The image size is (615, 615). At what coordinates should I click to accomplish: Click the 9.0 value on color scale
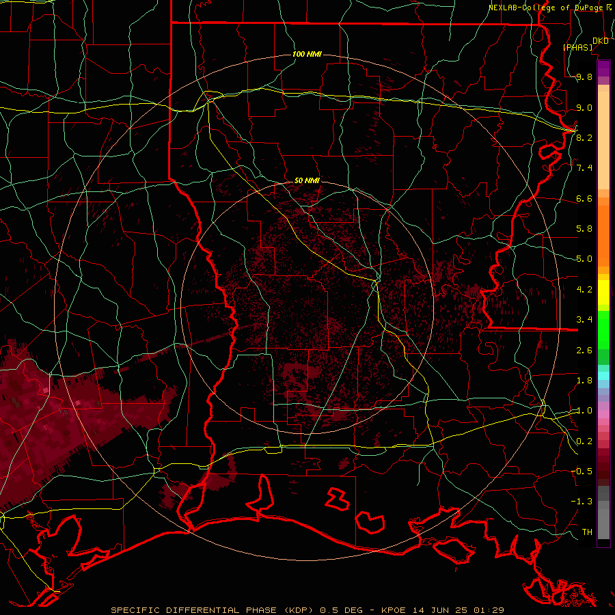coord(584,107)
